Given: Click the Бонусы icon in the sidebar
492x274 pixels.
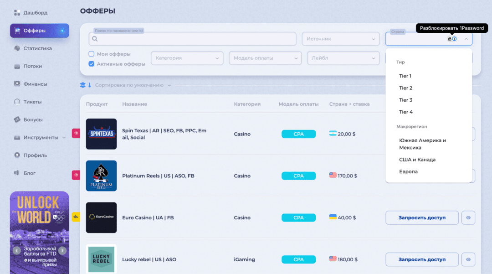Looking at the screenshot, I should 16,119.
